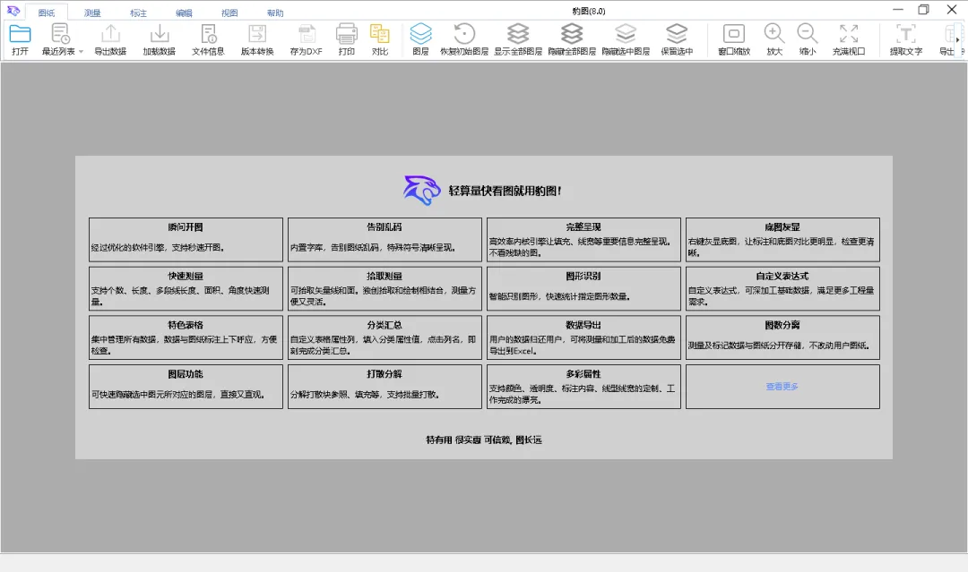The image size is (968, 572).
Task: Click the 打印 printer icon
Action: pyautogui.click(x=346, y=34)
